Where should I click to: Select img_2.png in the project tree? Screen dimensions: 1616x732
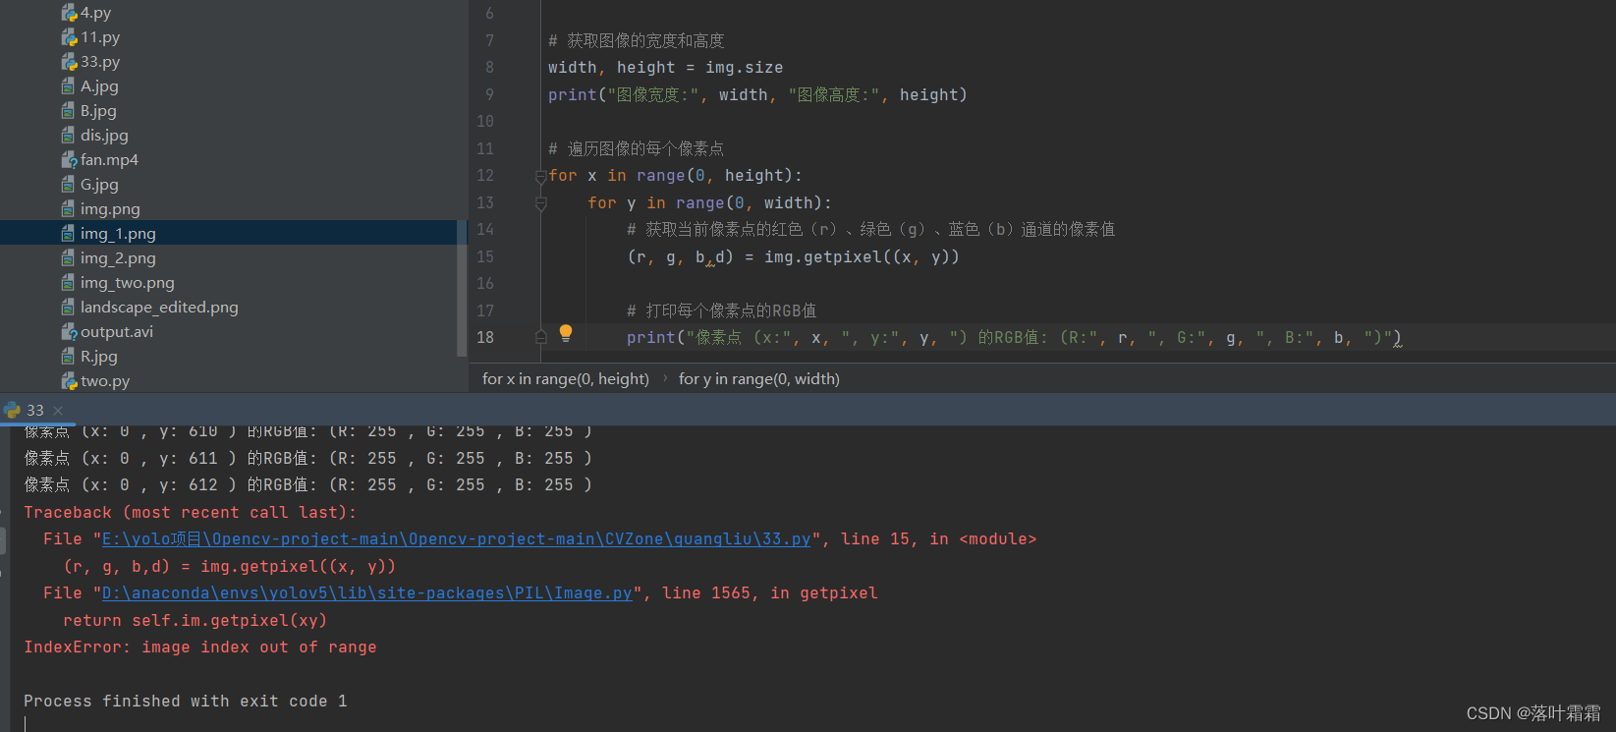click(118, 258)
